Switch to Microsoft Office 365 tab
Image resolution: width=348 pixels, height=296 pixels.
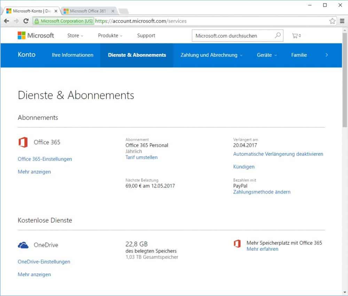(x=87, y=11)
